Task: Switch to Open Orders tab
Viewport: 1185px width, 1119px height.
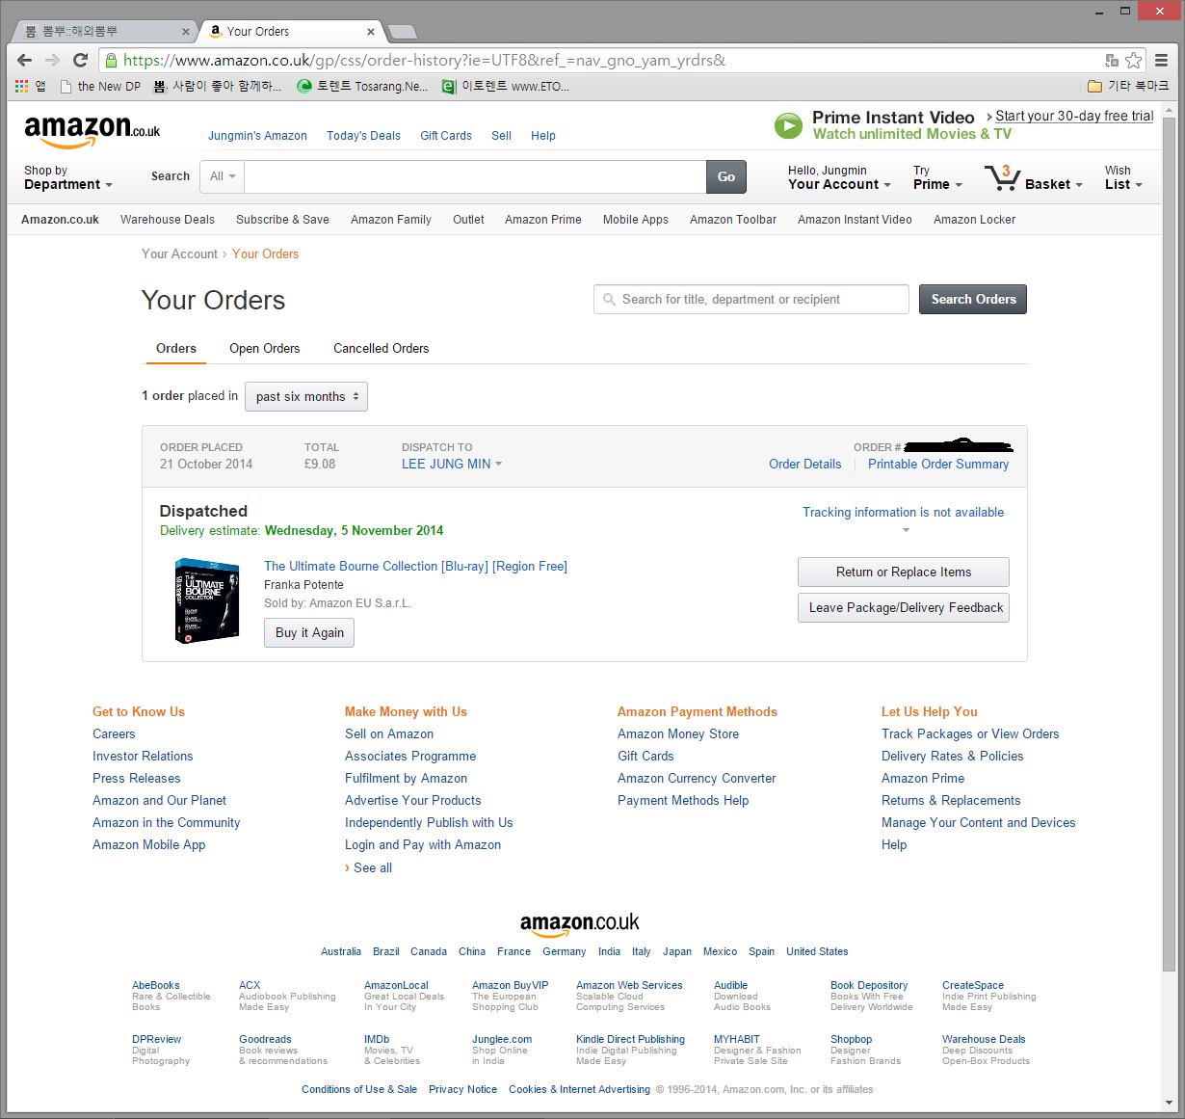Action: pyautogui.click(x=264, y=348)
